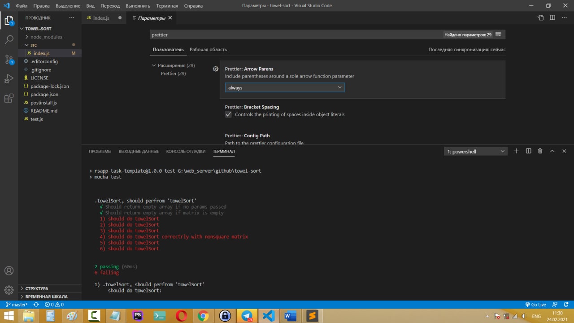Click the settings filter icon in search bar
The height and width of the screenshot is (323, 574).
(499, 35)
